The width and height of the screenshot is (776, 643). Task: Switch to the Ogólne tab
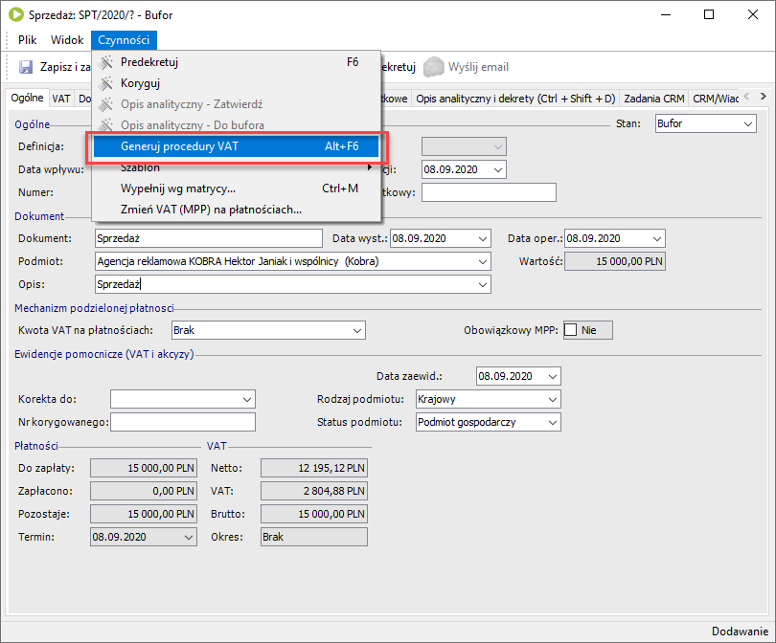[x=27, y=98]
